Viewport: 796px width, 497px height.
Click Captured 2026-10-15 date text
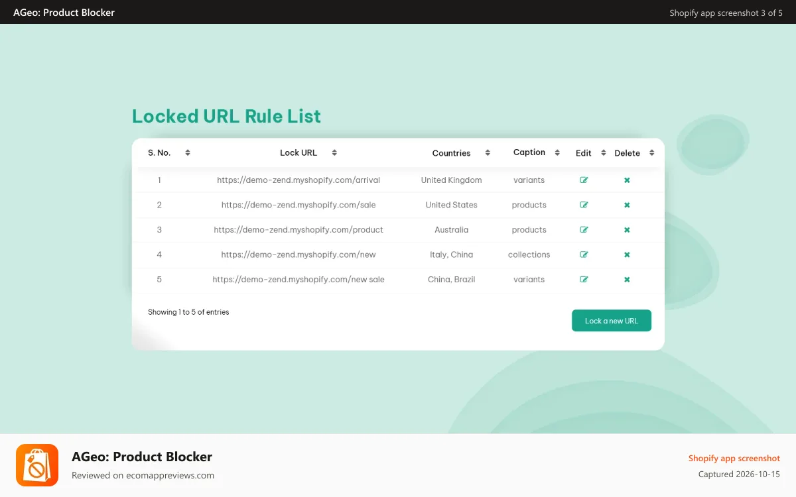pos(739,474)
